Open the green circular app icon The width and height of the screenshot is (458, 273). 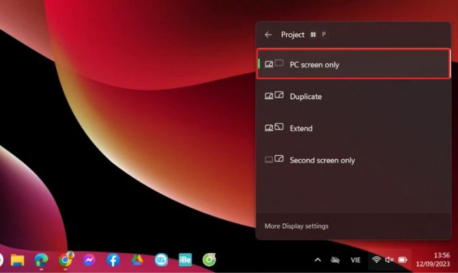(x=209, y=260)
